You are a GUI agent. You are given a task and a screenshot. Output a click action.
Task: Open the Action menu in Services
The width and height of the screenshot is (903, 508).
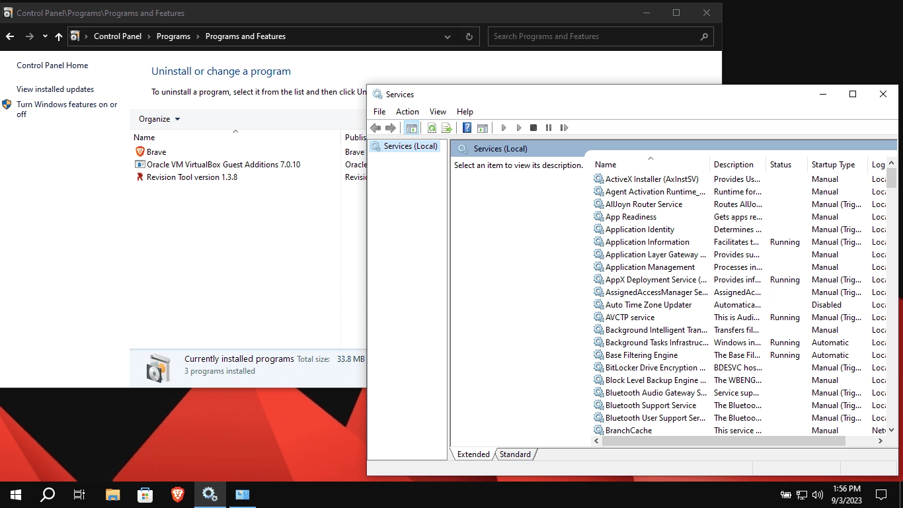[x=407, y=112]
